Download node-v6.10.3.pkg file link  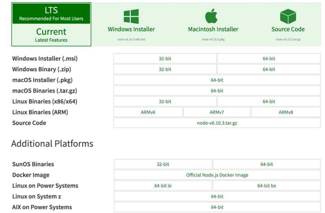pos(213,40)
